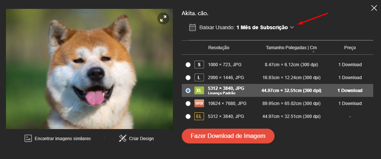381x159 pixels.
Task: Click 1 Download price in S row
Action: point(350,65)
